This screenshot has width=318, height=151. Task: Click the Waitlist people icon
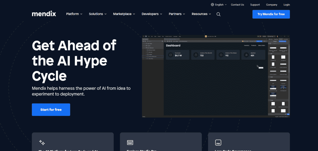pyautogui.click(x=246, y=55)
